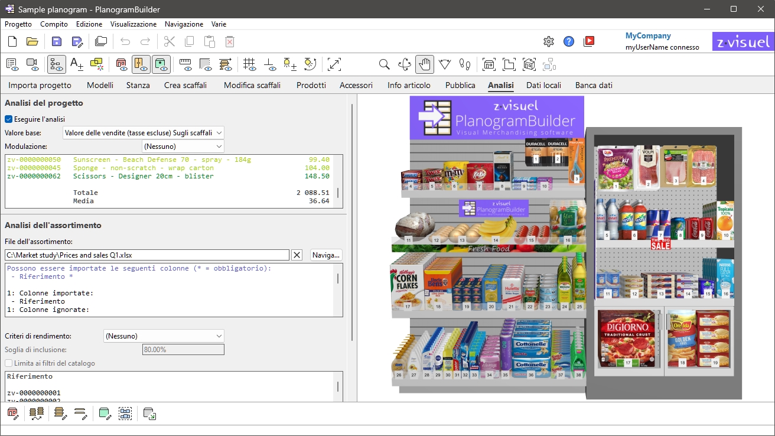Click the Naviga... browse button

[327, 255]
